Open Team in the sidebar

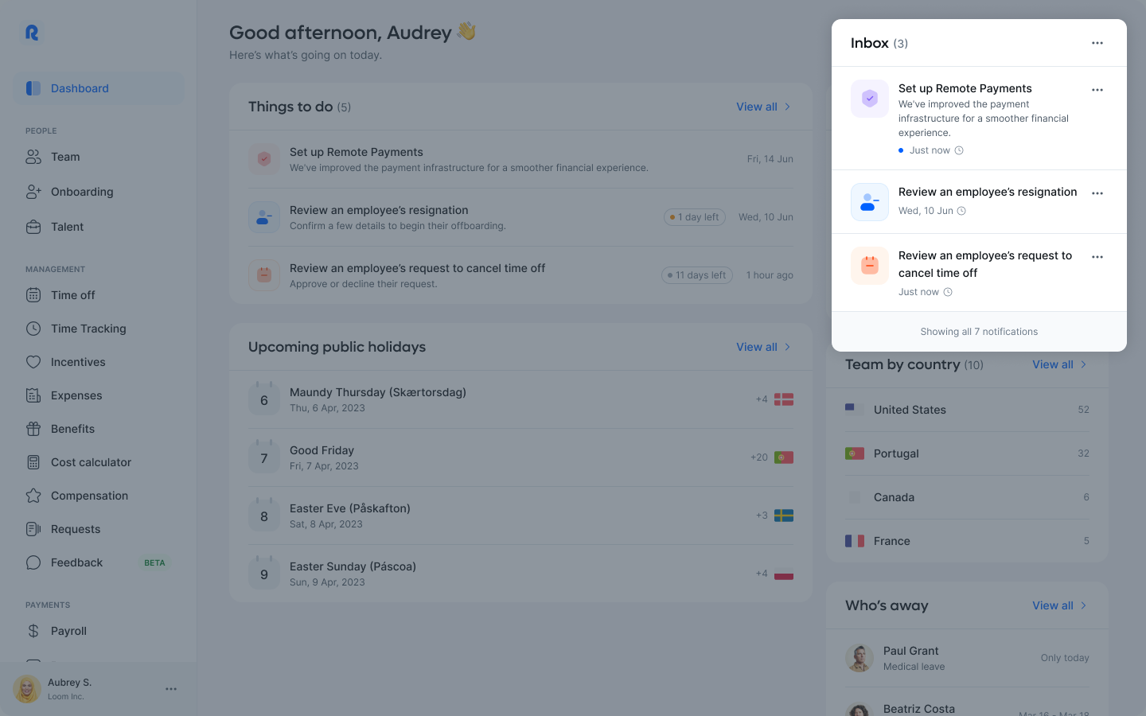pyautogui.click(x=99, y=157)
